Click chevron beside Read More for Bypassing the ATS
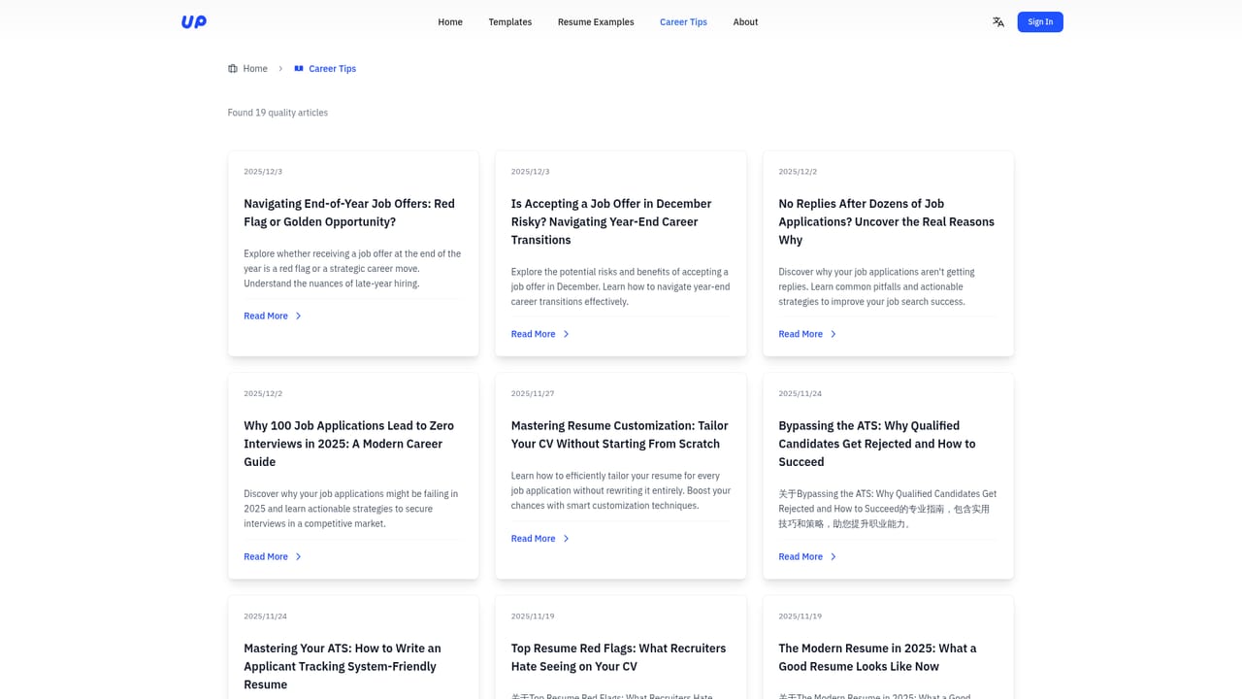The width and height of the screenshot is (1242, 699). [x=833, y=557]
